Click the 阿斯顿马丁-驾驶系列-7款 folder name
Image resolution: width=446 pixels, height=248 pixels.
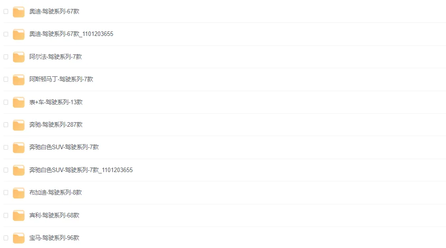(61, 80)
